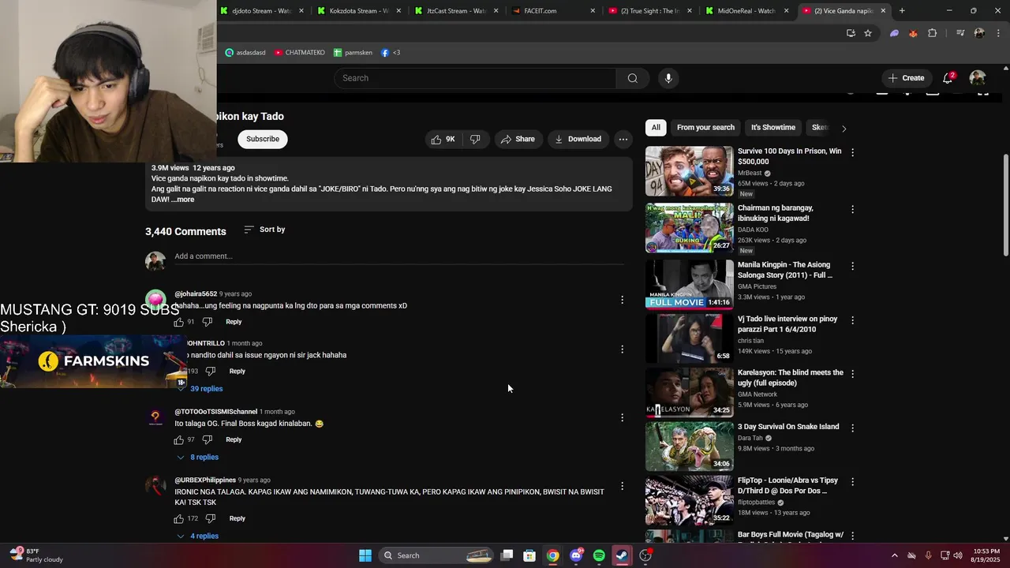Viewport: 1010px width, 568px height.
Task: Dislike the comment by @TOTOOoTSISMISchannel
Action: (208, 439)
